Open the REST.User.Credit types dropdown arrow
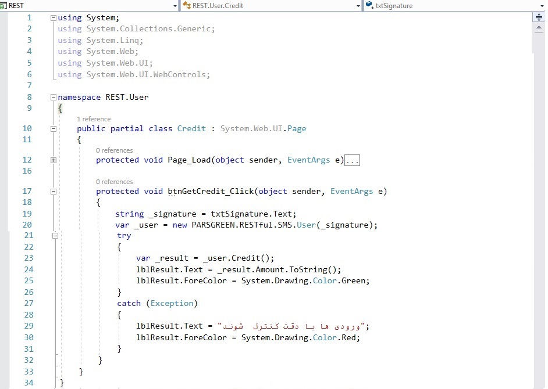Image resolution: width=548 pixels, height=389 pixels. point(358,6)
